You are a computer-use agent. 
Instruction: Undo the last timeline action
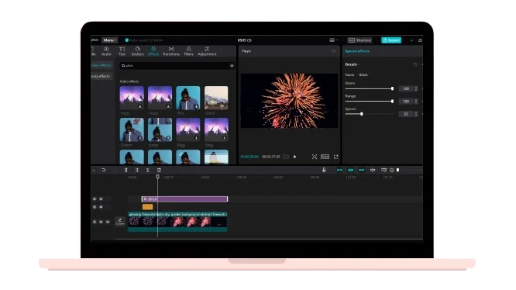pyautogui.click(x=104, y=170)
